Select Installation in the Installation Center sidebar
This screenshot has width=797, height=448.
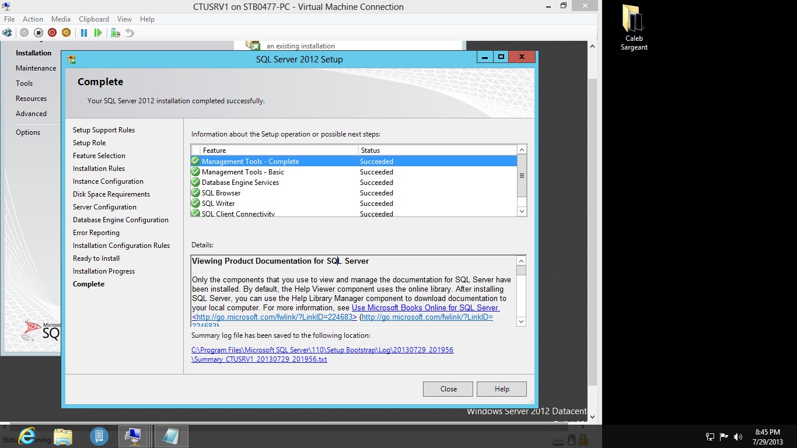pyautogui.click(x=33, y=53)
